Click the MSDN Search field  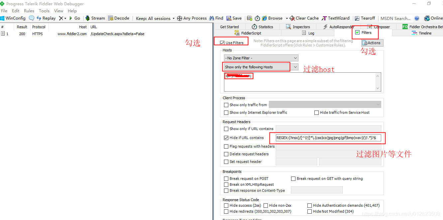click(x=395, y=18)
